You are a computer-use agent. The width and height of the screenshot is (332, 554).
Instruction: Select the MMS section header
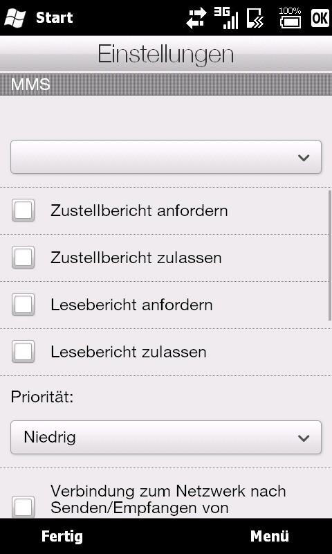(166, 84)
